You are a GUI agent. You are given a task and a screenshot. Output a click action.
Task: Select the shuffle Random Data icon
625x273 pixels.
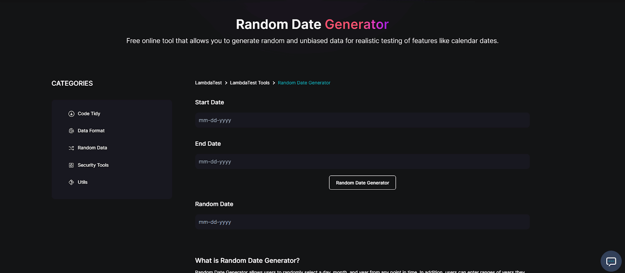click(x=71, y=148)
